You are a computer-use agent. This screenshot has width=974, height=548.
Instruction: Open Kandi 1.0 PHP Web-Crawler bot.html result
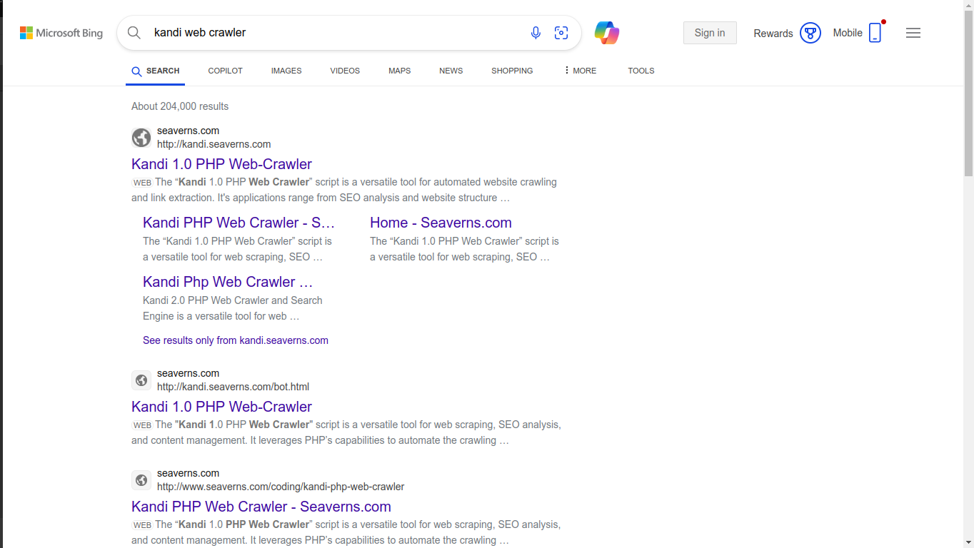pyautogui.click(x=221, y=407)
